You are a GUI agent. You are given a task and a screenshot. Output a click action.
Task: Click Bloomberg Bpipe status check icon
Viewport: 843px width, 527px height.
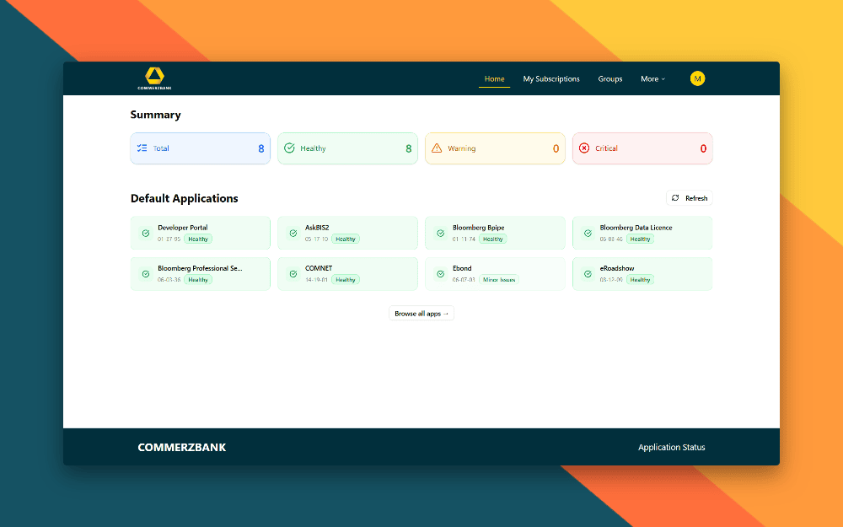pos(440,233)
